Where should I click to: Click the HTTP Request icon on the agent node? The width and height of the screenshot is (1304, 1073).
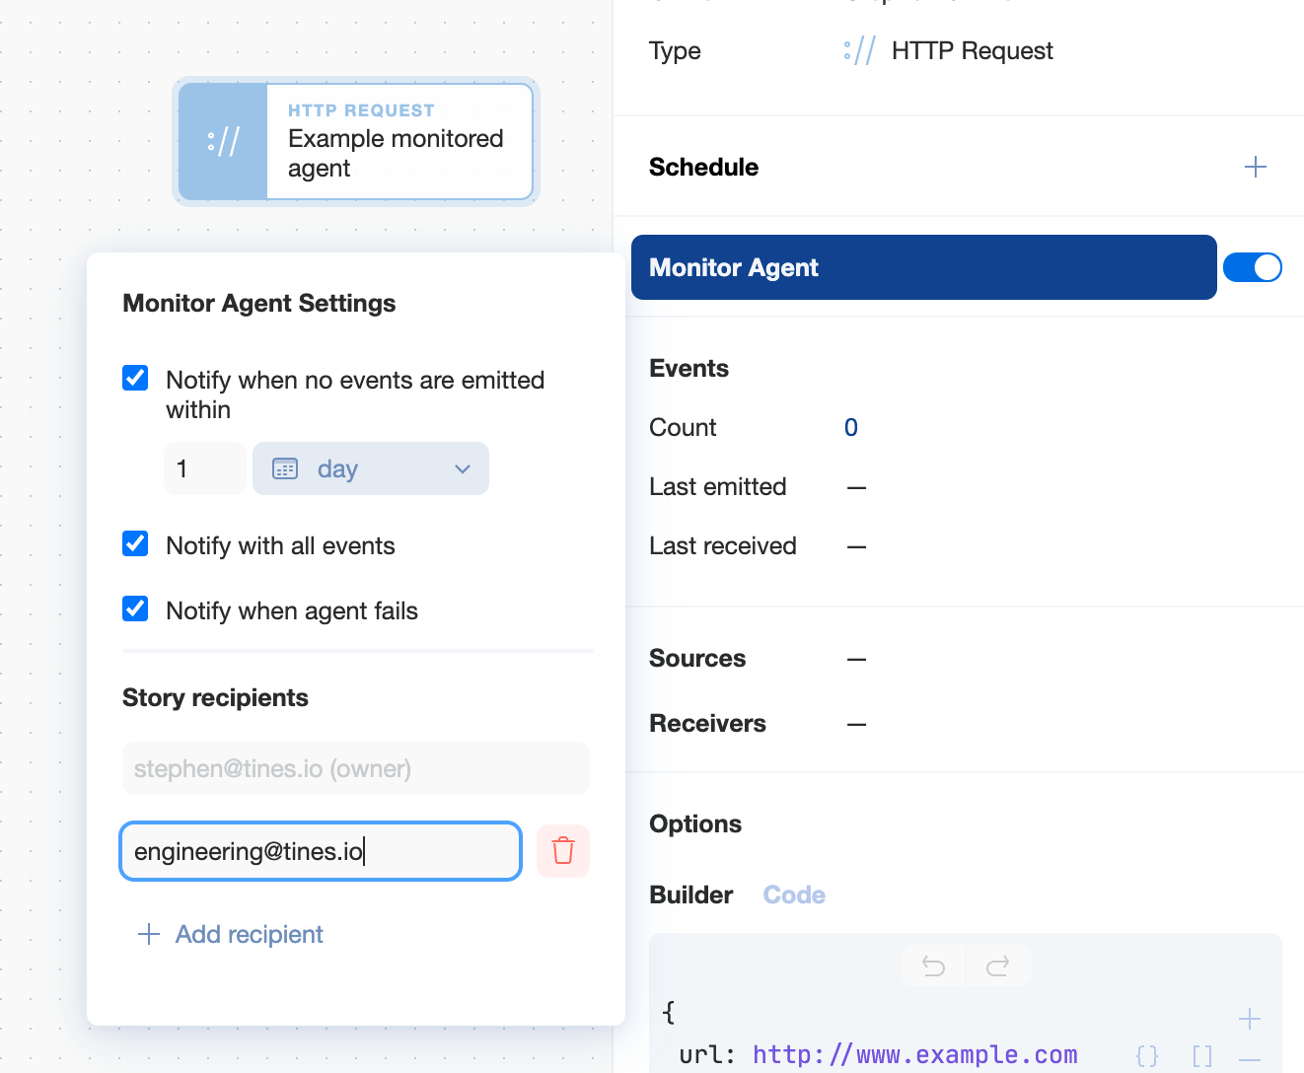coord(223,142)
